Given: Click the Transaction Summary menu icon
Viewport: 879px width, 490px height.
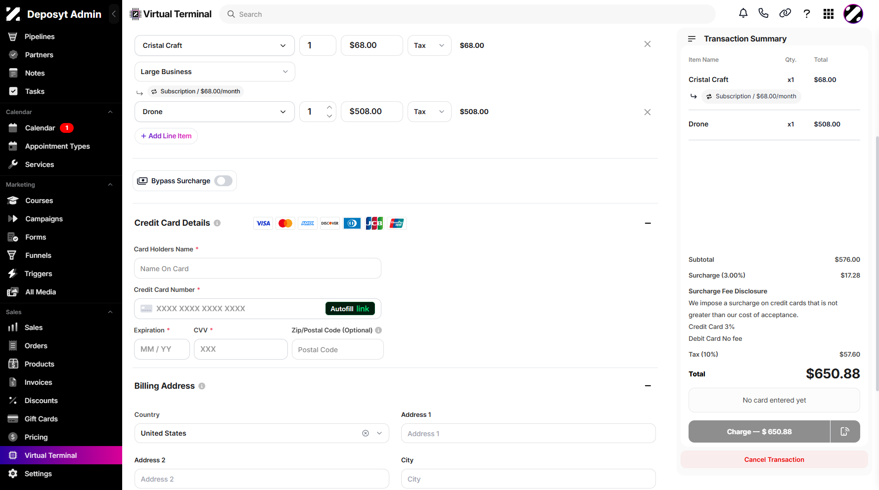Looking at the screenshot, I should pyautogui.click(x=692, y=39).
